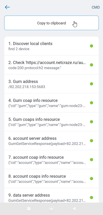Select the data server address entry
Screen dimensions: 103x215
[x=51, y=195]
